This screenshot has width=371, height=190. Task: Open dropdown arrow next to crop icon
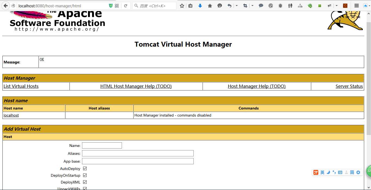coord(252,6)
